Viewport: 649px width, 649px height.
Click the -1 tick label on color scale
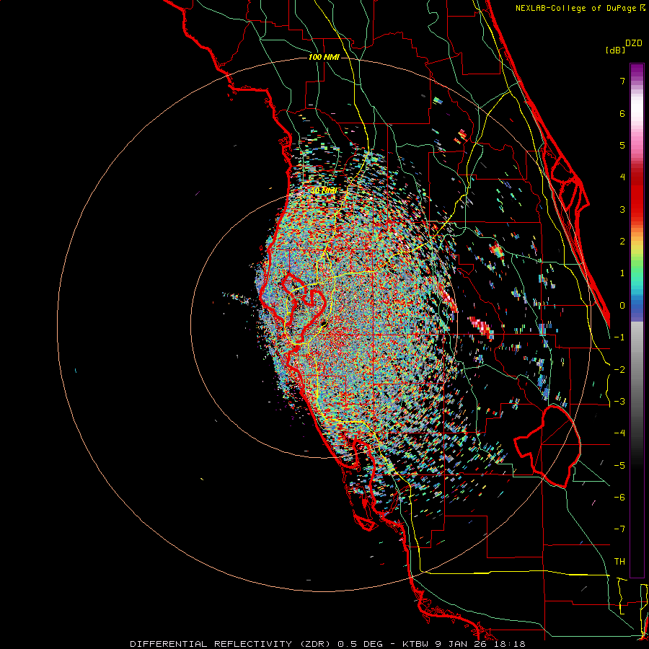point(619,337)
